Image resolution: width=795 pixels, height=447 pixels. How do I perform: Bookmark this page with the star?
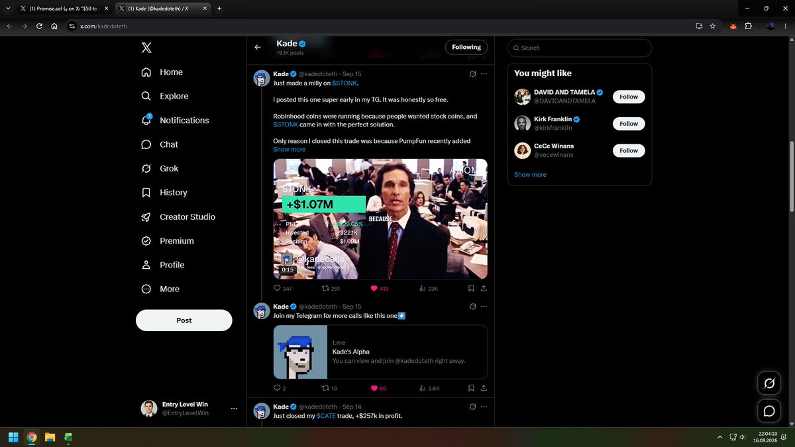tap(712, 26)
